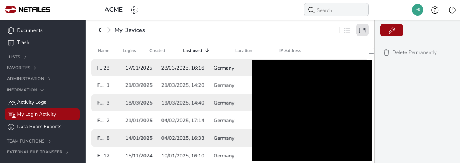Click the red wrench tools button
The width and height of the screenshot is (460, 163).
click(x=391, y=30)
